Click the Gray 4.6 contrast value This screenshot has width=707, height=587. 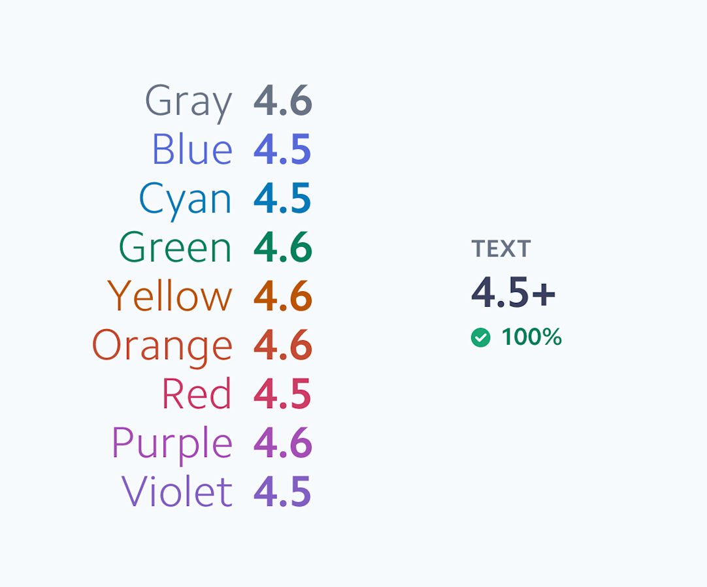click(283, 101)
